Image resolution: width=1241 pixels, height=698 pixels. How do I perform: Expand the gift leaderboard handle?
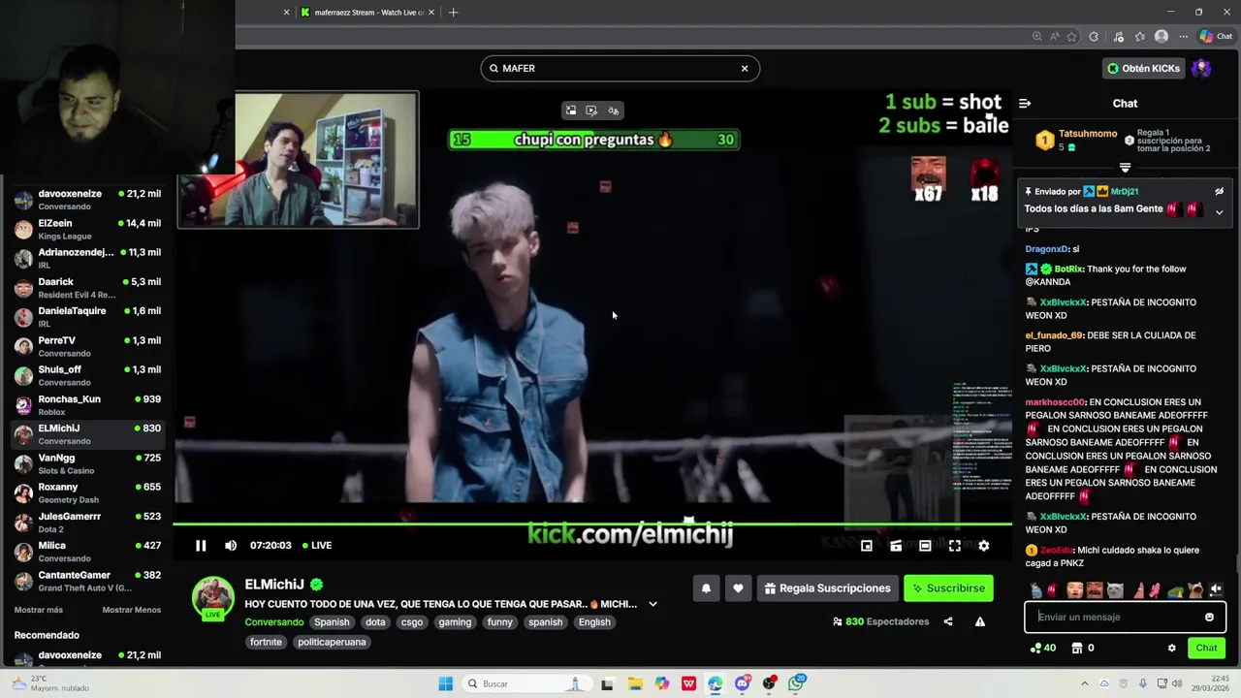(x=1125, y=168)
